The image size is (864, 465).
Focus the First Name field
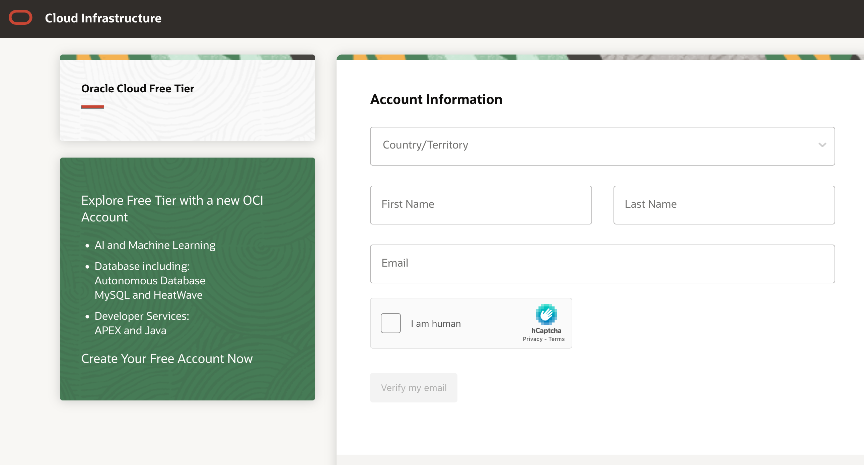481,205
